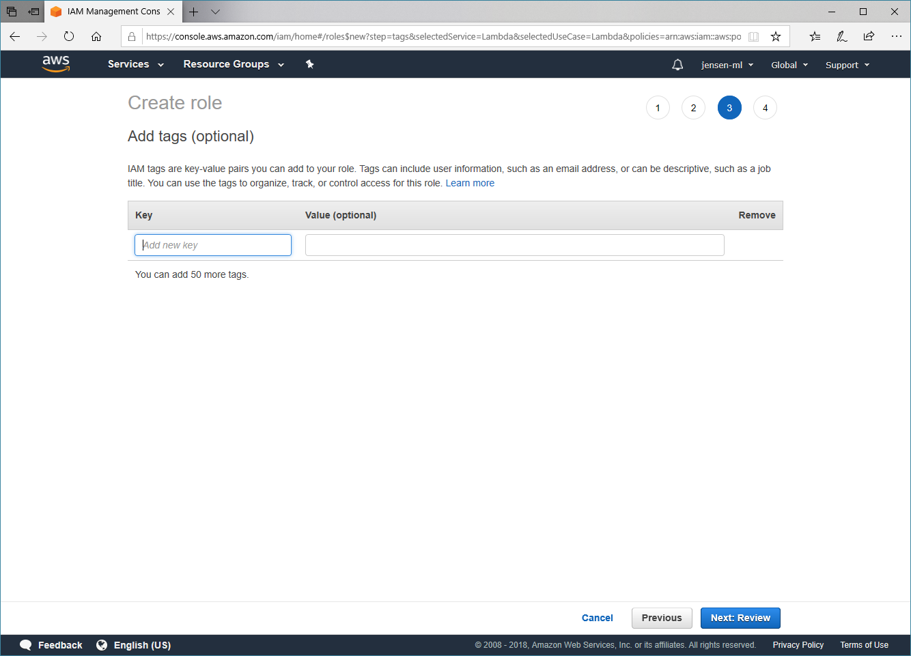Click the Previous button
The height and width of the screenshot is (656, 911).
click(661, 618)
